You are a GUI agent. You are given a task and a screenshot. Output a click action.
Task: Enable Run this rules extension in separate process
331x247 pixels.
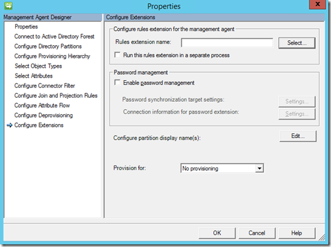[x=117, y=55]
